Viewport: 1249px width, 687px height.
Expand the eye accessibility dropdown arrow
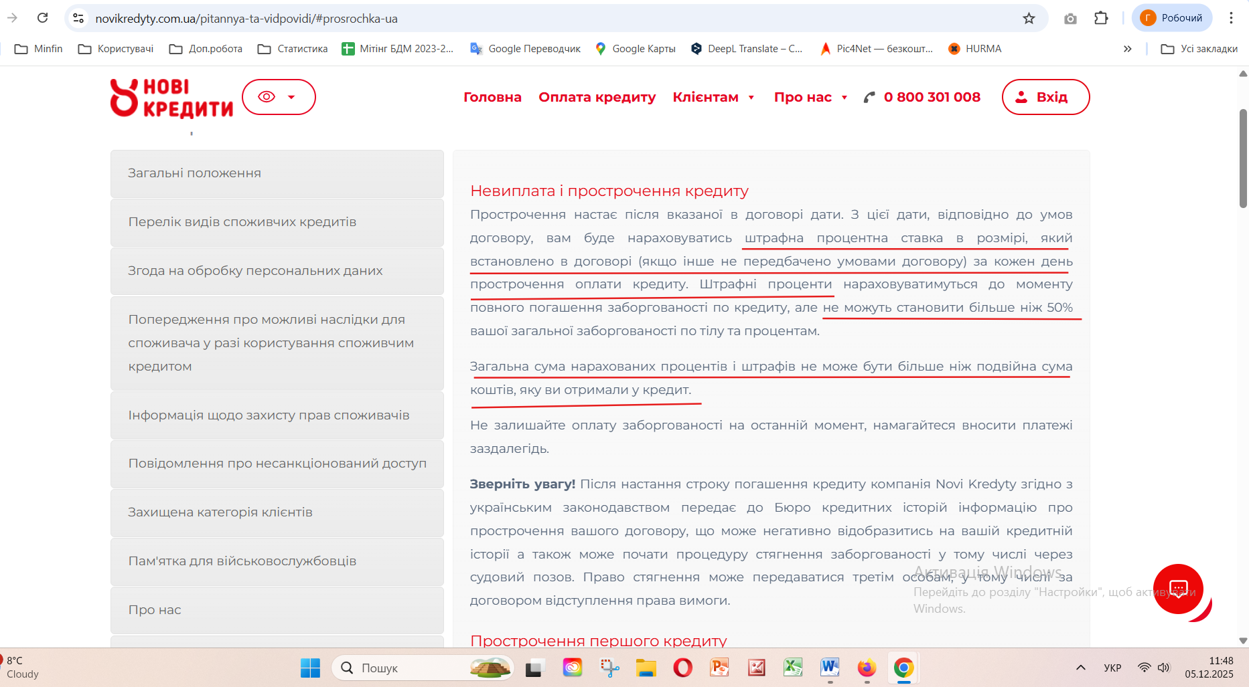[x=291, y=97]
